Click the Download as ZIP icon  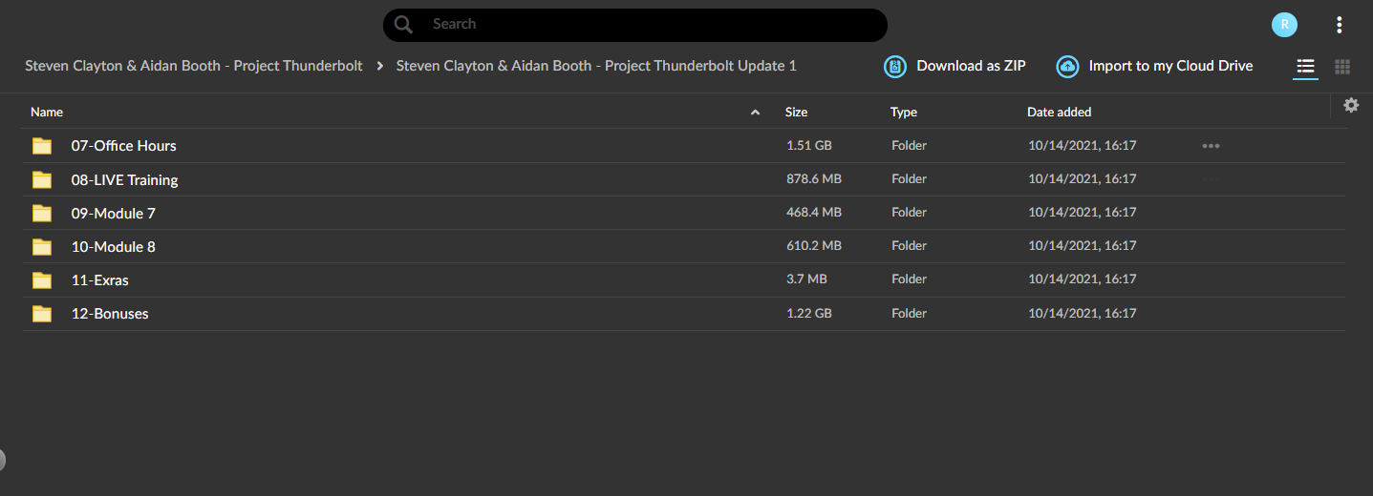(895, 67)
